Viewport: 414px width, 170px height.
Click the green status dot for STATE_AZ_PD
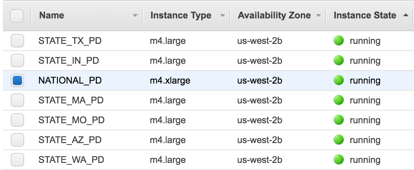pos(338,140)
